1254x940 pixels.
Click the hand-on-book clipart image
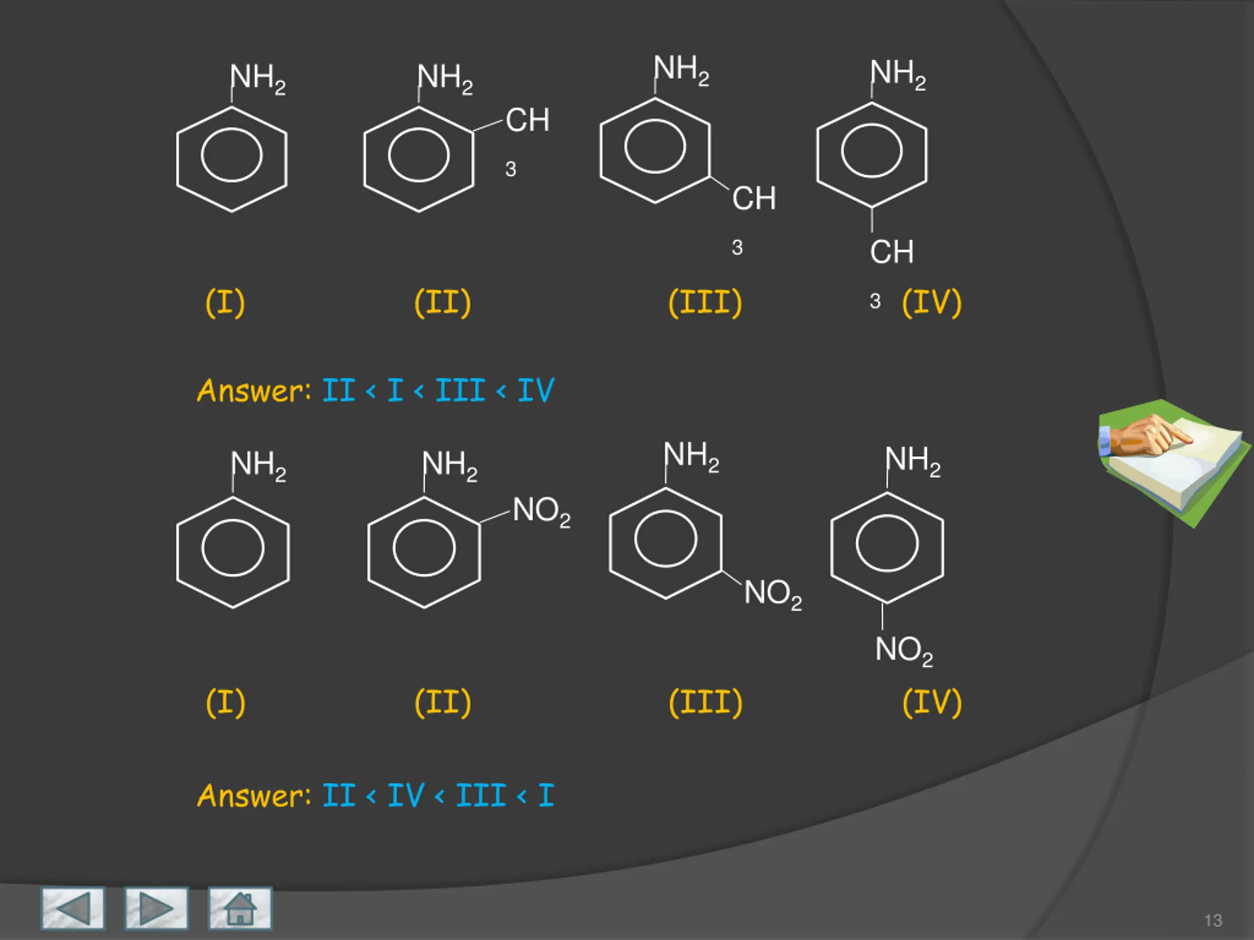tap(1174, 462)
